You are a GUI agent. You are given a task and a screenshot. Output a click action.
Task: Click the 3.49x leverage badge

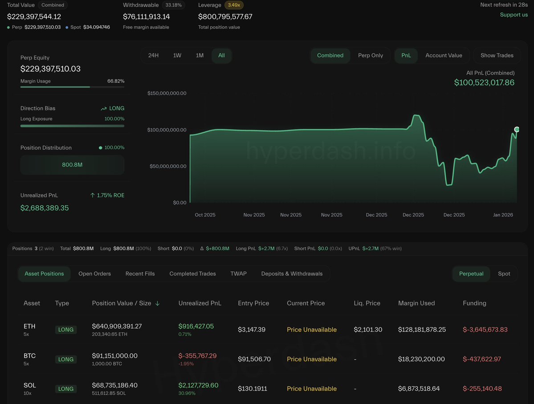tap(234, 5)
